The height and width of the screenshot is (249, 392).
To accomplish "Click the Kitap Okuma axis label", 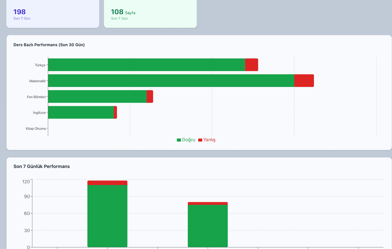I will click(36, 128).
